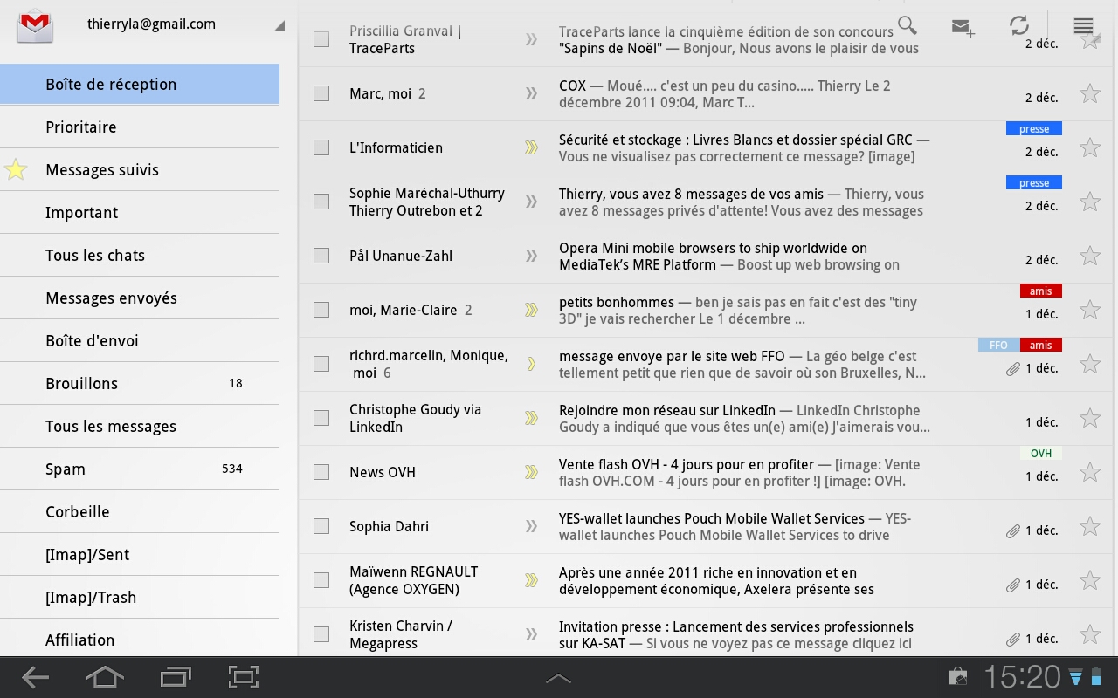Select checkbox for Sophie Maréchal-Uthurry email
The height and width of the screenshot is (698, 1118).
(x=321, y=202)
